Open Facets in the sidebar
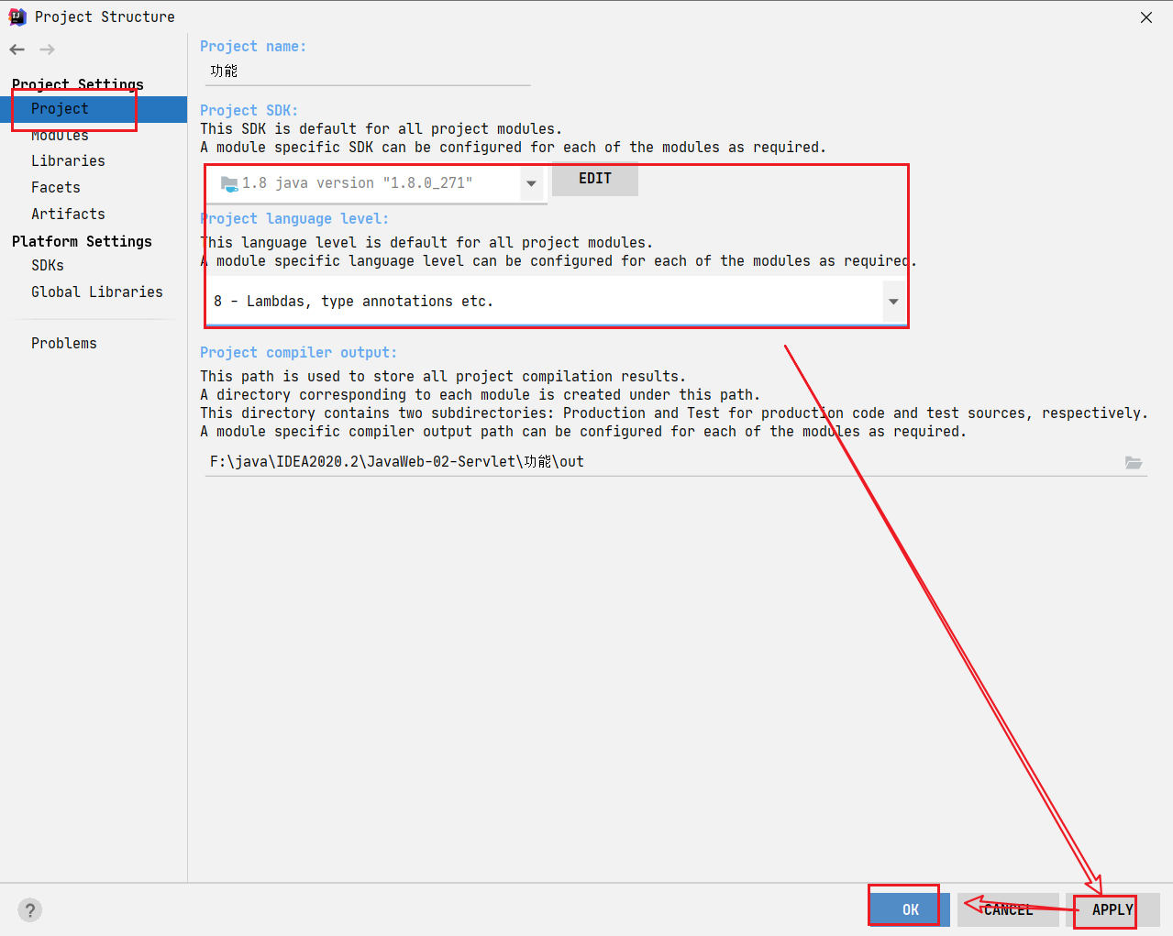1173x936 pixels. click(x=56, y=188)
